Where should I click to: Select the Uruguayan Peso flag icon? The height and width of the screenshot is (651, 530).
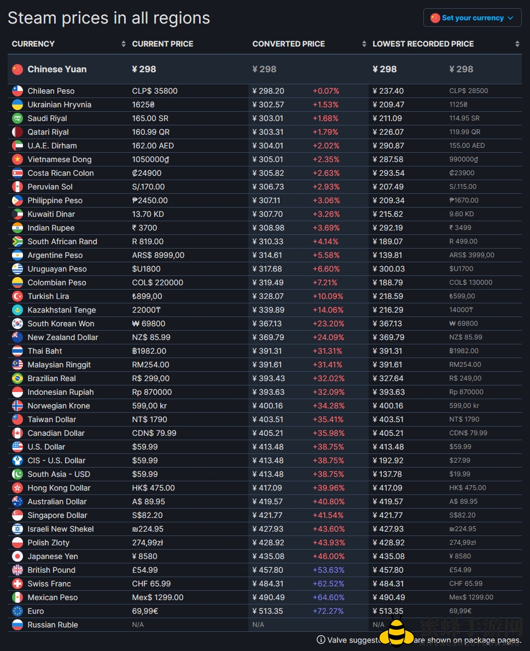18,269
